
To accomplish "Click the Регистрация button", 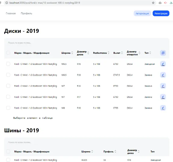I will (x=161, y=13).
